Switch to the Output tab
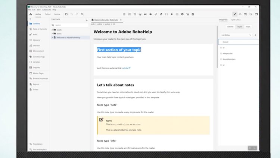Screen dimensions: 280x158 pos(48,14)
